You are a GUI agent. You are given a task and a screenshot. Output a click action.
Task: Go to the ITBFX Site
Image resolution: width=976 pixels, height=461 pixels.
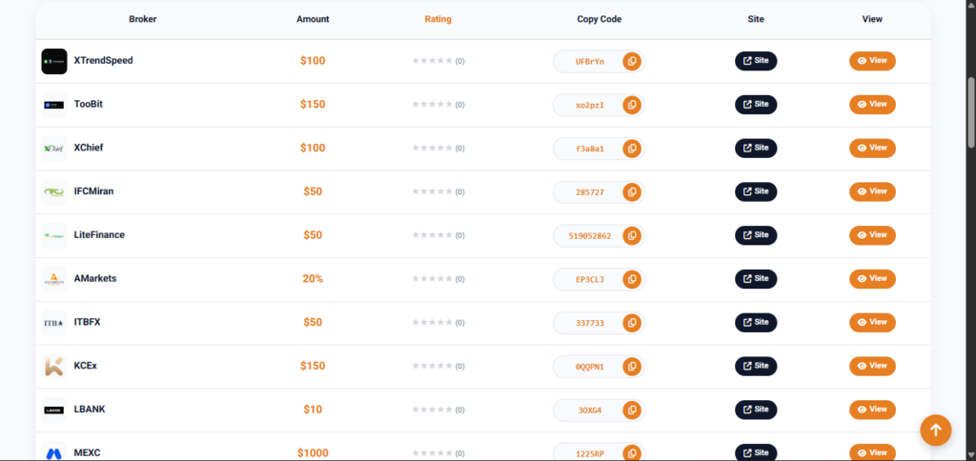pos(756,322)
